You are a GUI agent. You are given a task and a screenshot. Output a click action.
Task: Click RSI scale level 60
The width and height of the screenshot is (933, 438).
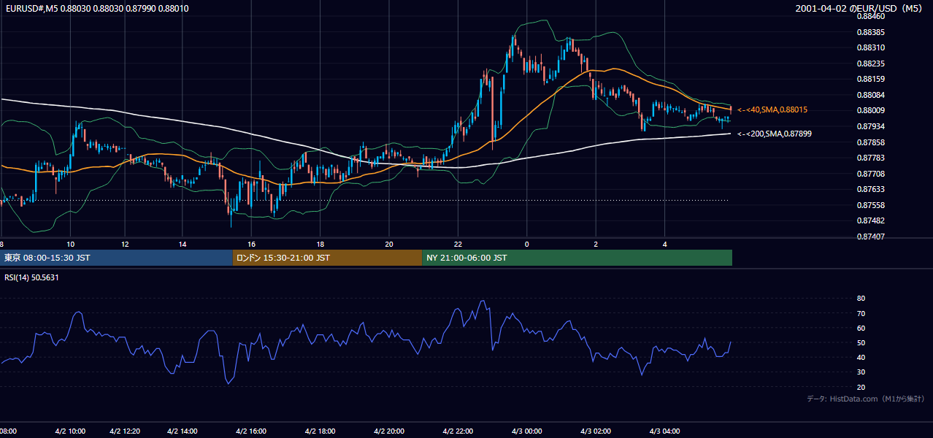861,328
